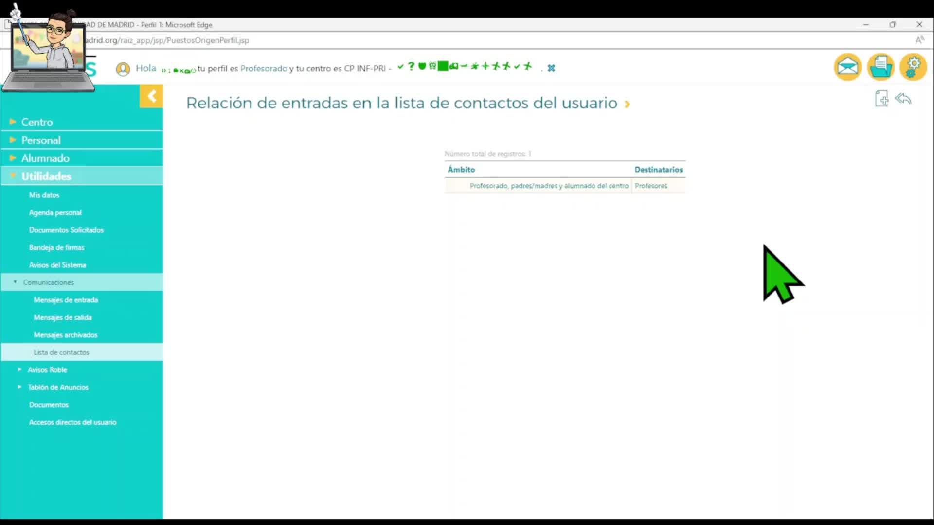Expand the Alumnado menu section
The image size is (934, 525).
[45, 158]
